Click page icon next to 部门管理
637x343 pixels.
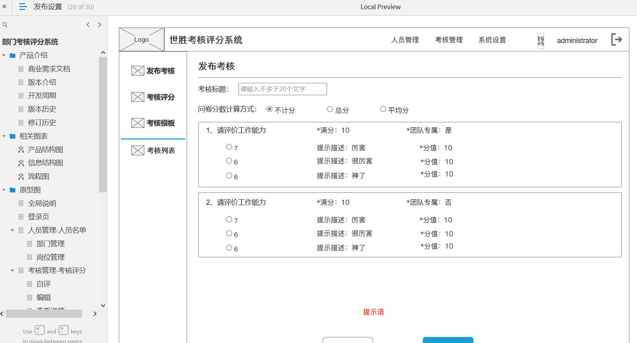[x=30, y=244]
